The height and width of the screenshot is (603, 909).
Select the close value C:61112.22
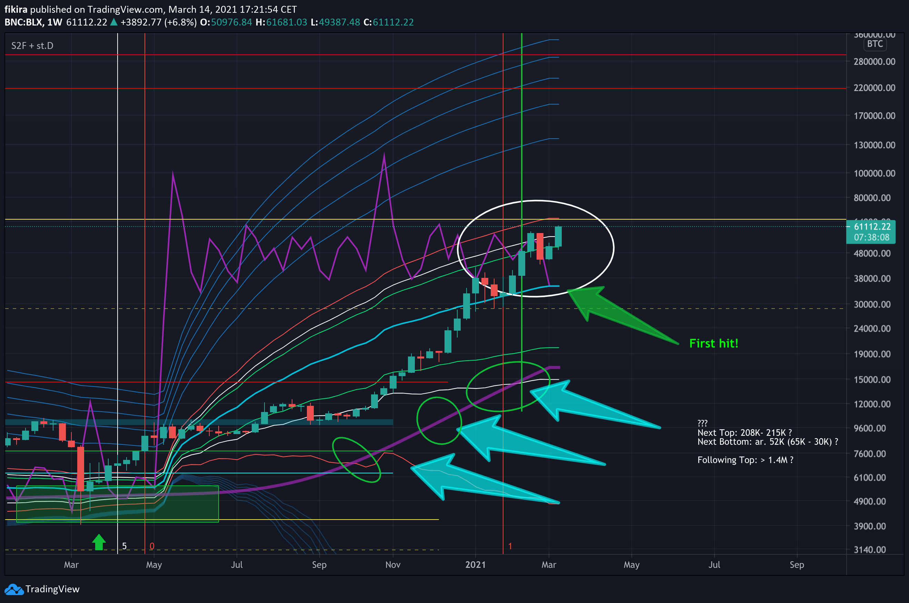click(389, 22)
